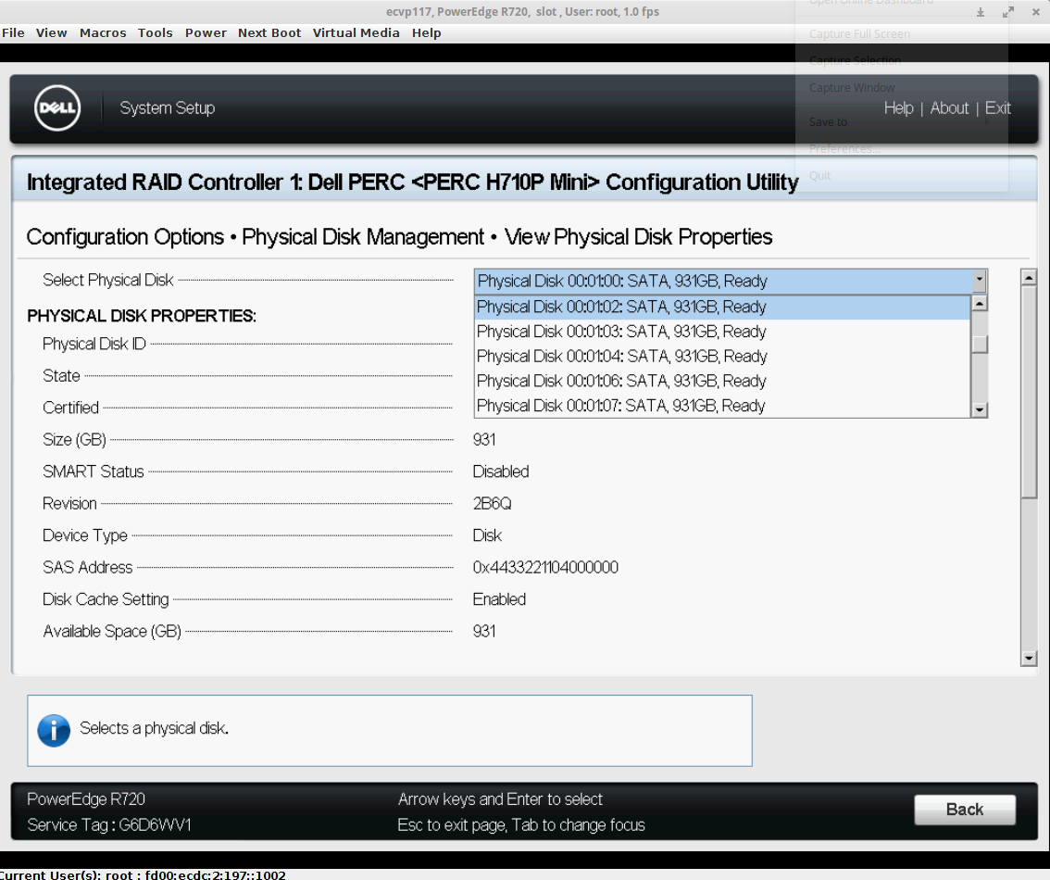Select Physical Disk 00:01:02 from list
The width and height of the screenshot is (1050, 880).
(621, 307)
